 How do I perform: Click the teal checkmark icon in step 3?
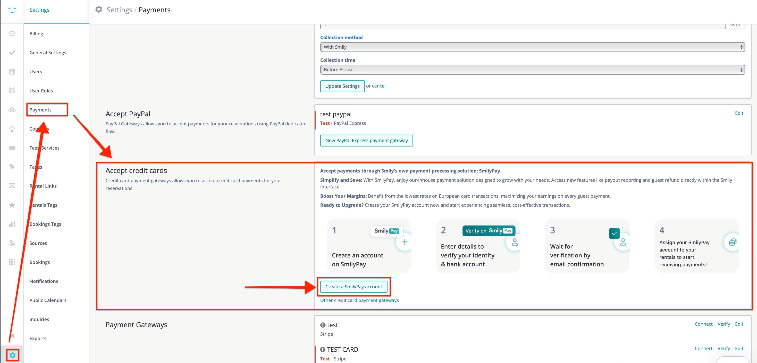pos(614,234)
